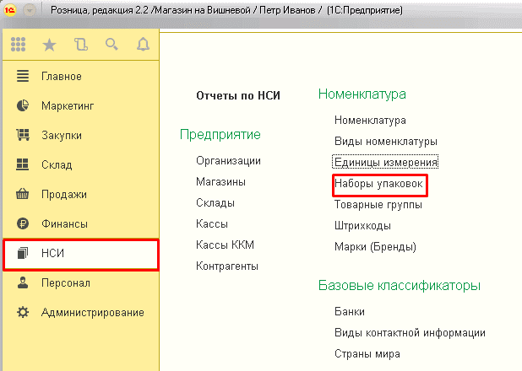Open the Наборы упаковок link

point(379,182)
